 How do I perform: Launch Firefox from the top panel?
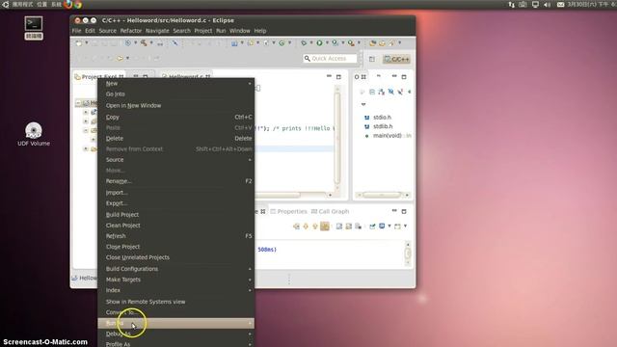tap(68, 4)
